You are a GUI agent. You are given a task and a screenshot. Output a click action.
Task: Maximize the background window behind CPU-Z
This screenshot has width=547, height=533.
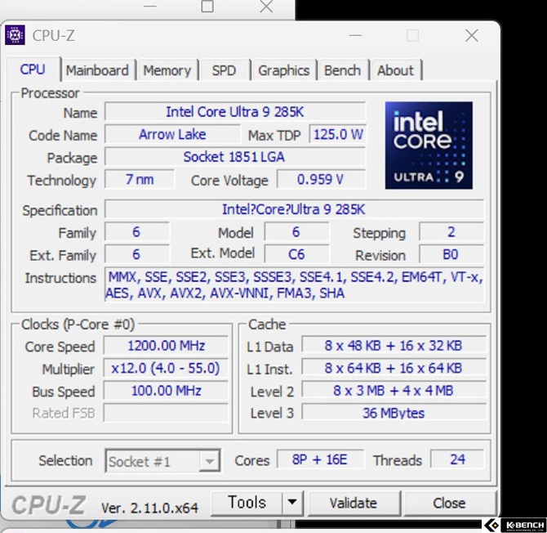(x=207, y=7)
